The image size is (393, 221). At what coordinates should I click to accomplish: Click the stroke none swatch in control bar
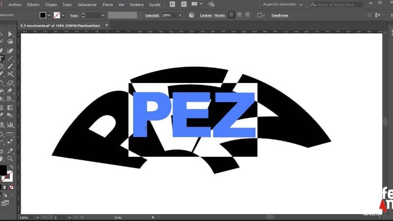pos(57,15)
